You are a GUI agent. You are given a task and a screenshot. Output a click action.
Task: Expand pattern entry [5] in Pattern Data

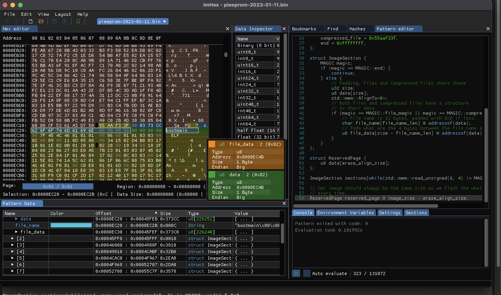13,258
